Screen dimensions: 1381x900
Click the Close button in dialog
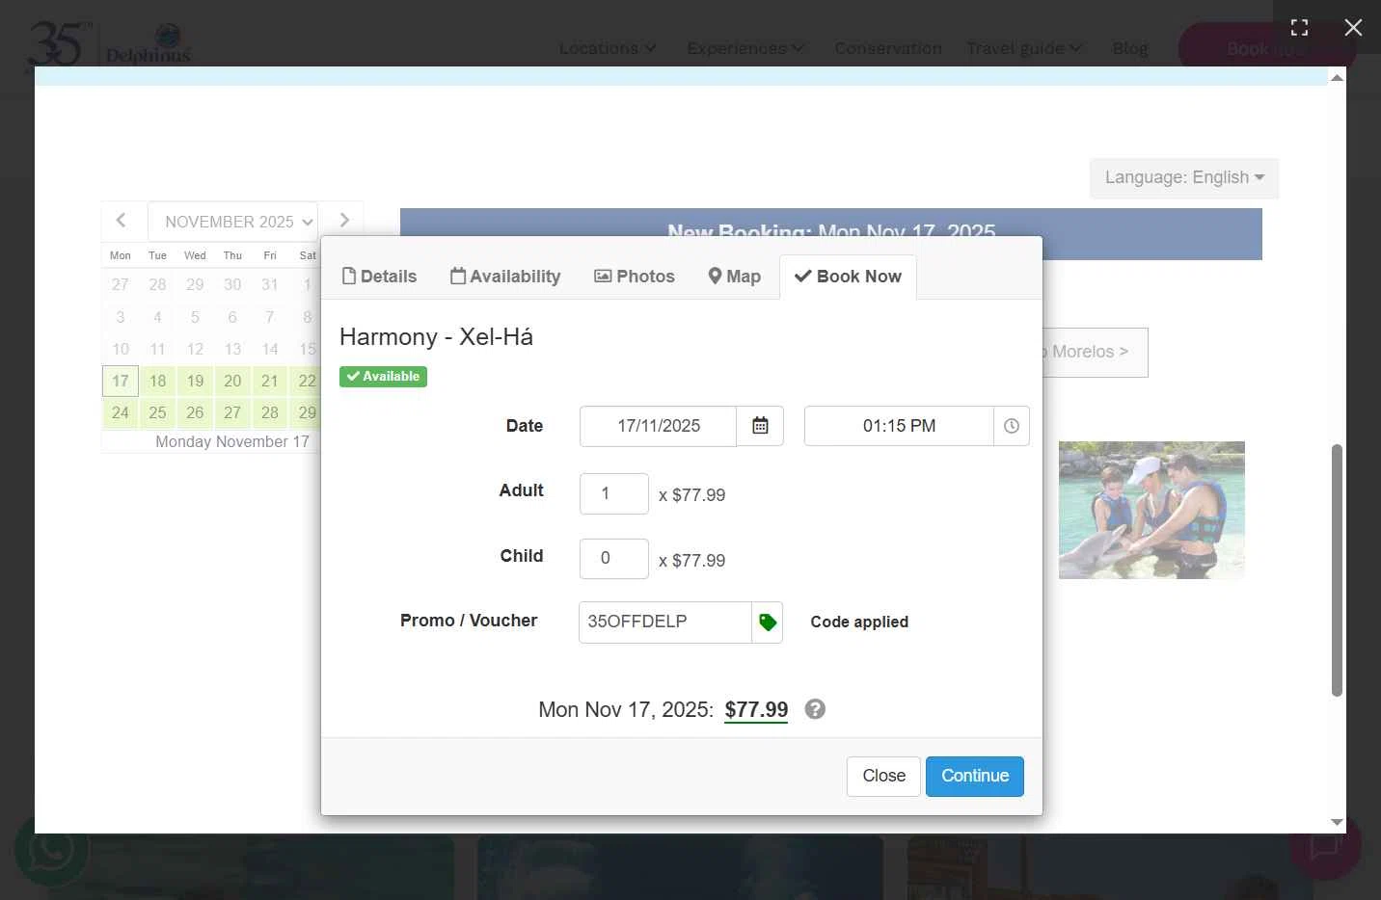pos(883,777)
